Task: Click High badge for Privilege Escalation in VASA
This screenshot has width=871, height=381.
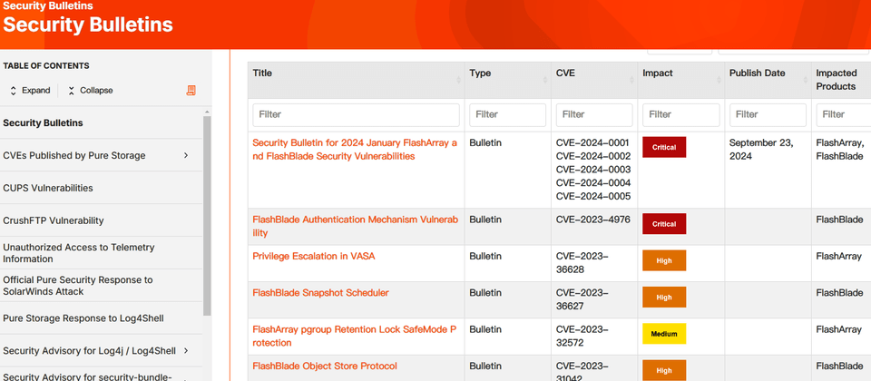Action: (664, 260)
